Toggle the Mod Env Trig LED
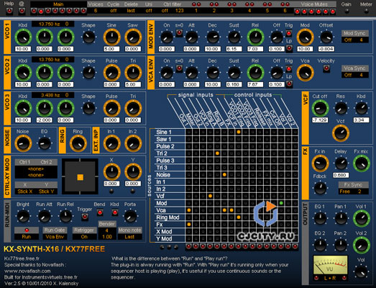The width and height of the screenshot is (376, 288). coord(289,33)
